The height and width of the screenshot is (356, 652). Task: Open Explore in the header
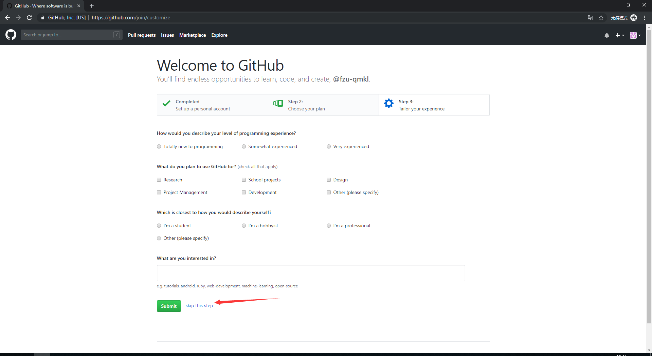pyautogui.click(x=219, y=35)
